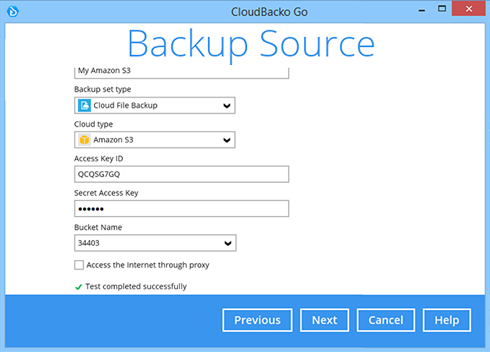Viewport: 490px width, 352px height.
Task: Click the Amazon S3 cube icon
Action: click(x=85, y=139)
